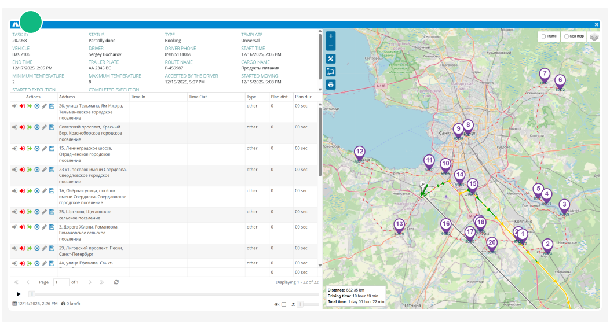
Task: Enable the Sea map checkbox
Action: [567, 36]
